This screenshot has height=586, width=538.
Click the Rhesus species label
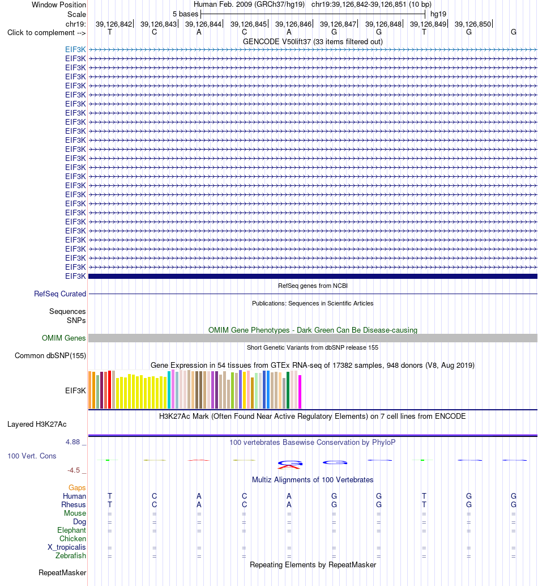[x=74, y=504]
